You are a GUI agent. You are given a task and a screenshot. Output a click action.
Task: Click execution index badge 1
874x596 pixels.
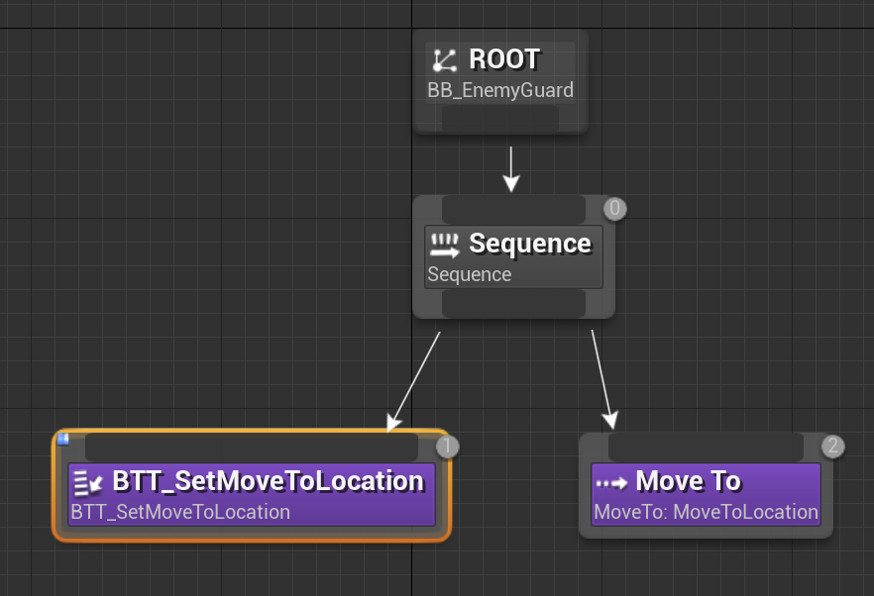[x=447, y=447]
